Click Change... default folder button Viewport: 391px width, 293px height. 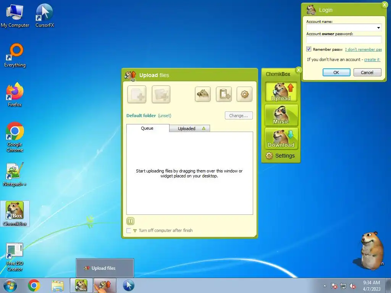[239, 116]
